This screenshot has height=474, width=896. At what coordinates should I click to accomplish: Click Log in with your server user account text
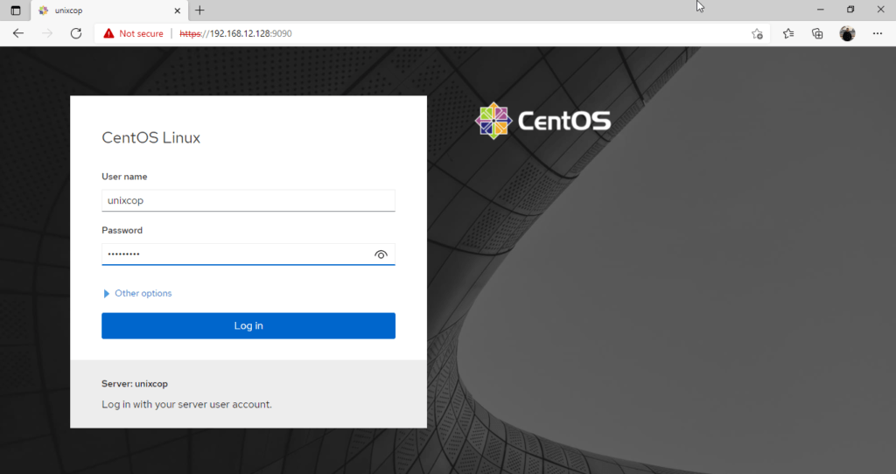point(187,404)
